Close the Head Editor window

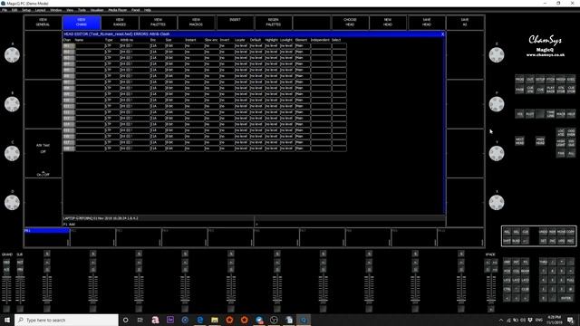pos(442,34)
